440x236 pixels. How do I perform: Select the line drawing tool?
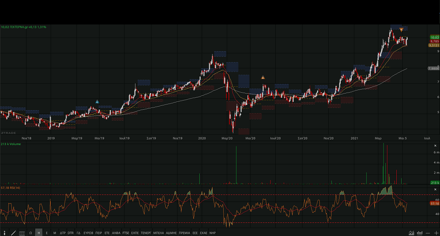click(13, 233)
